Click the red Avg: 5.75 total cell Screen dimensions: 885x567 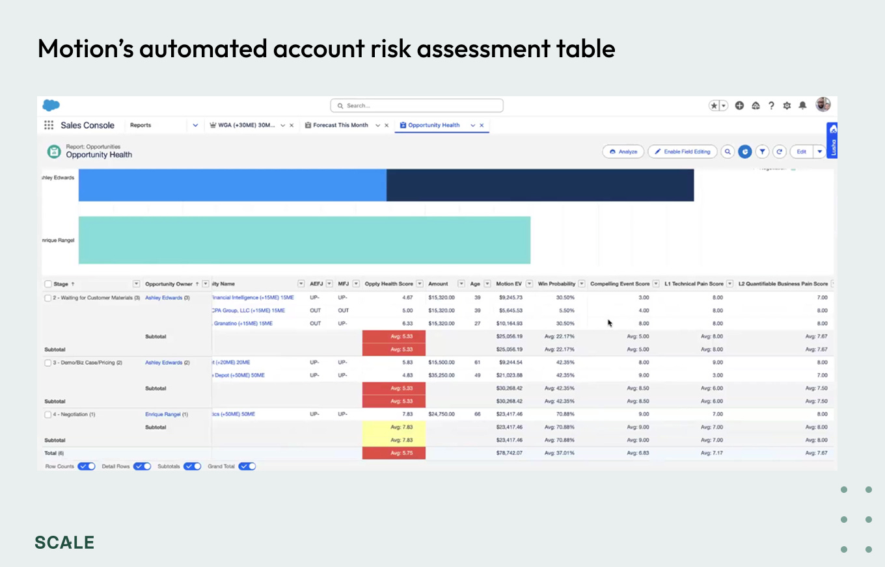(394, 453)
